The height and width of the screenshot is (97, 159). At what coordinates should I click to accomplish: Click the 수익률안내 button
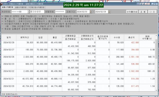(x=132, y=12)
